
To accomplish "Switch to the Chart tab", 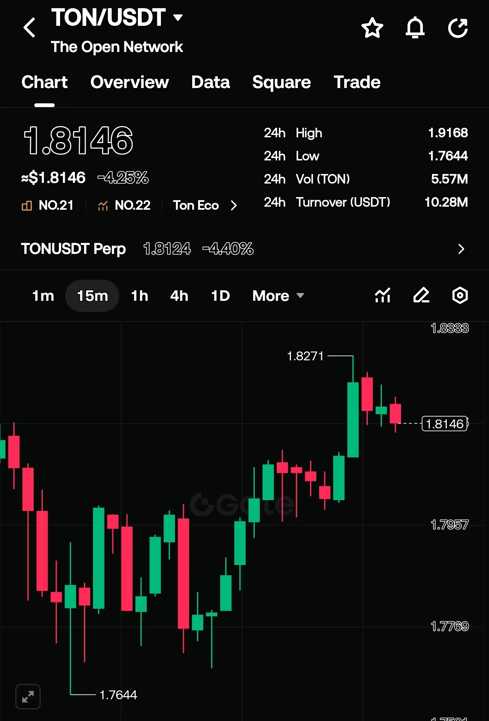I will tap(44, 82).
